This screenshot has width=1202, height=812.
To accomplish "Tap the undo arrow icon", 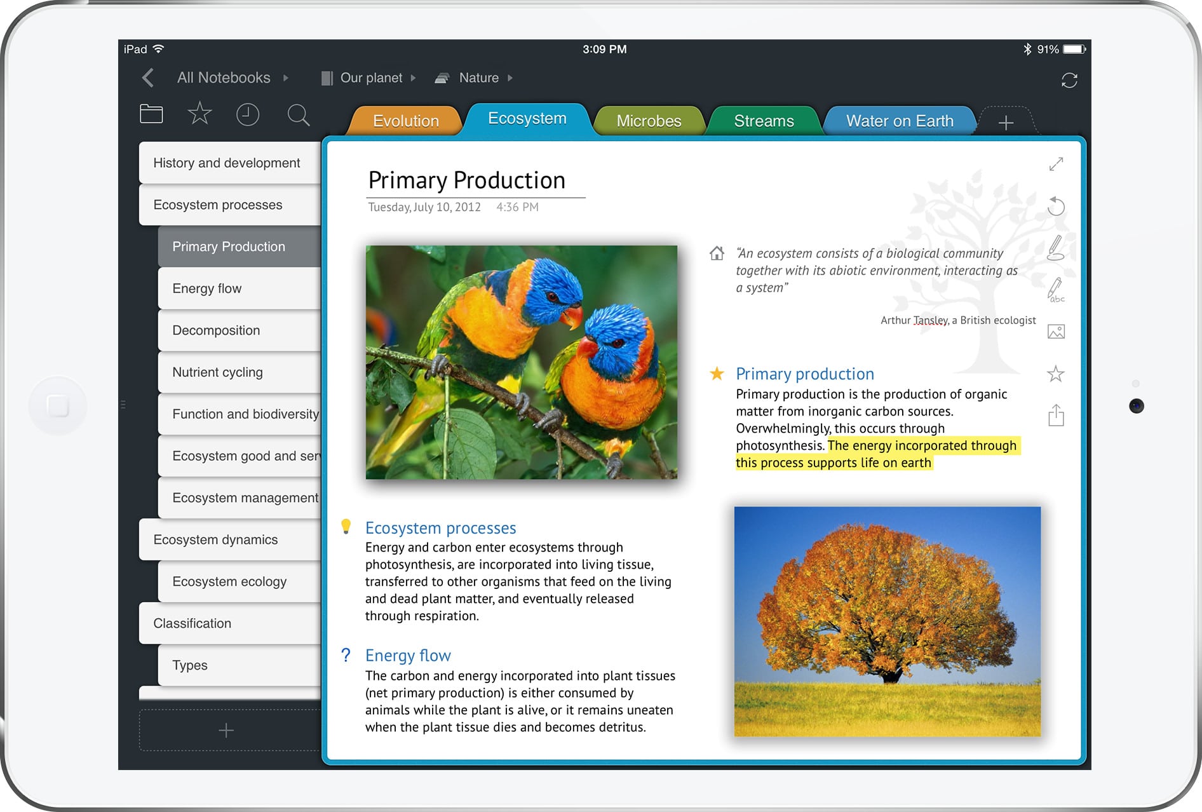I will (x=1056, y=206).
